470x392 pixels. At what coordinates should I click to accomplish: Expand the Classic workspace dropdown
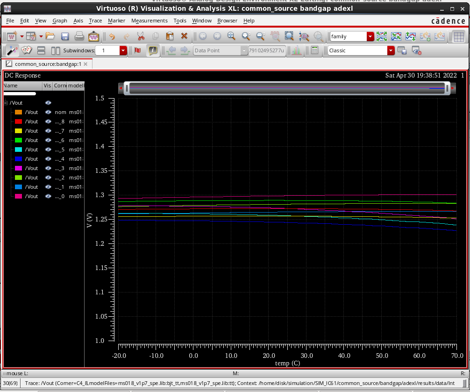pyautogui.click(x=391, y=50)
